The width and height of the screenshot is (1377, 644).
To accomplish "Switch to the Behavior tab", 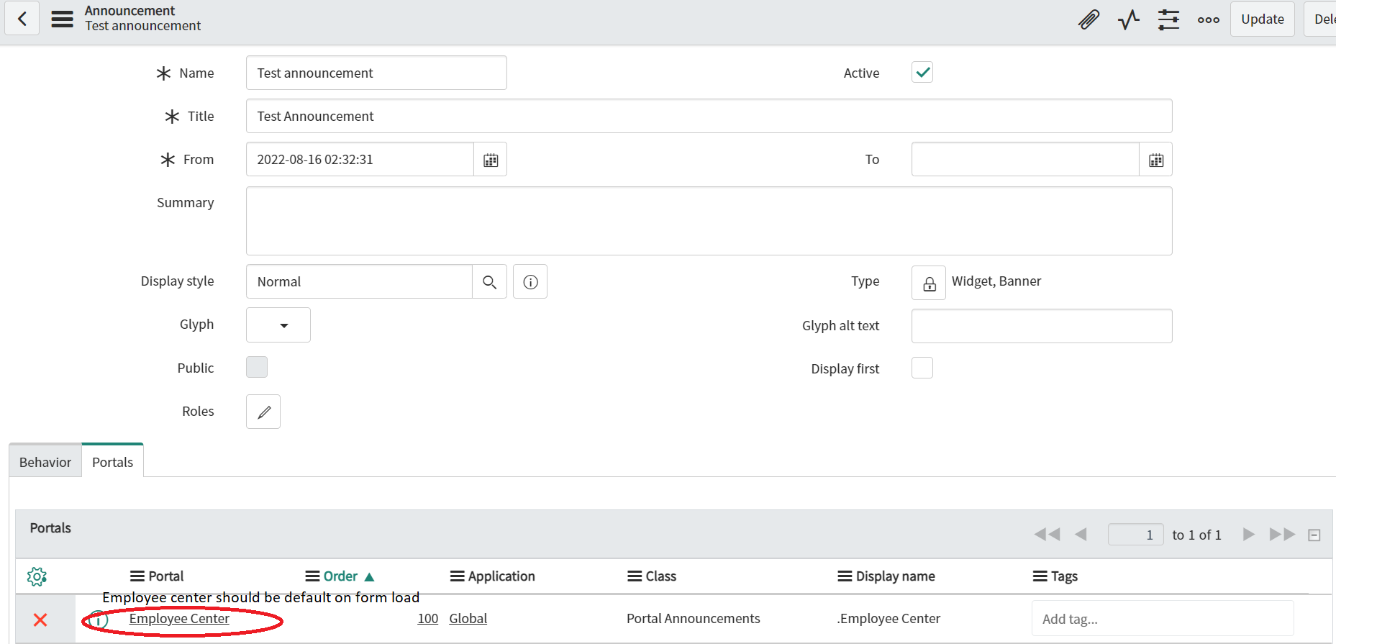I will pyautogui.click(x=45, y=462).
